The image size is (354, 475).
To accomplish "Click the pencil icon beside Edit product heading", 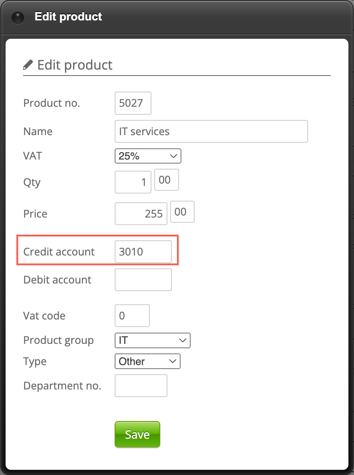I will [x=28, y=65].
